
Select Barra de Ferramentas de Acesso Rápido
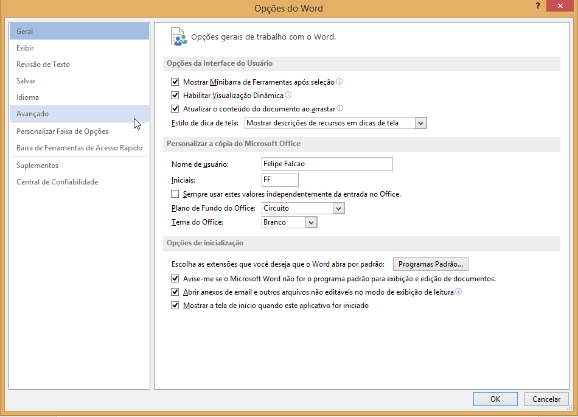79,148
